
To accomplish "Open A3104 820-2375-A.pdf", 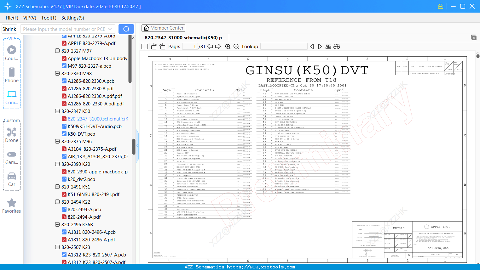I will (92, 149).
